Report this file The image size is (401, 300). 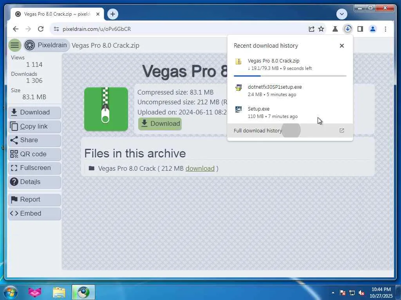pos(34,200)
